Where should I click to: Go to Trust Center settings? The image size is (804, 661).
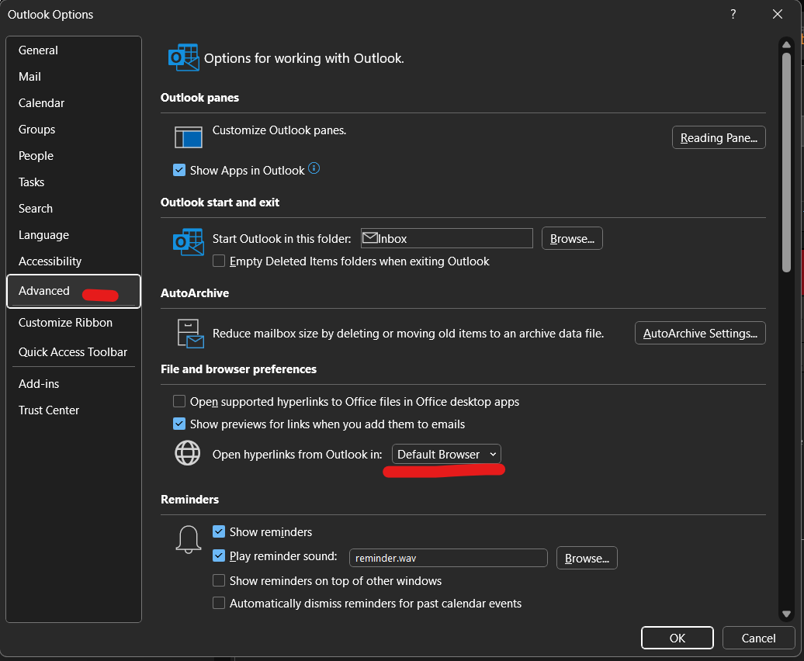pos(73,410)
